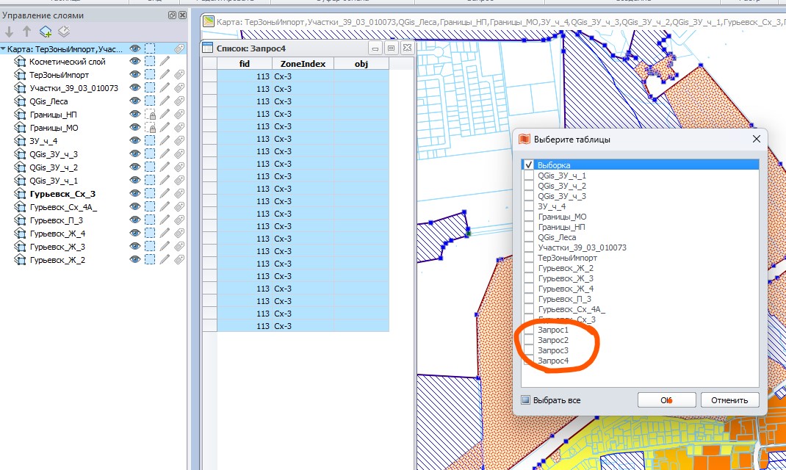
Task: Click the pencil edit icon for ТерЗоныИмпорт
Action: (165, 75)
